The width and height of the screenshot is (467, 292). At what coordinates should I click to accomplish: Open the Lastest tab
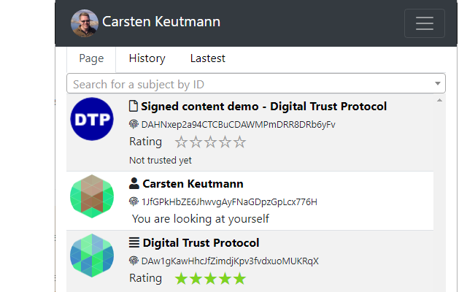(x=207, y=58)
